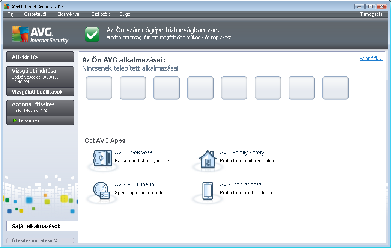
Task: Select the Saját alkalmazások tab
Action: (42, 226)
